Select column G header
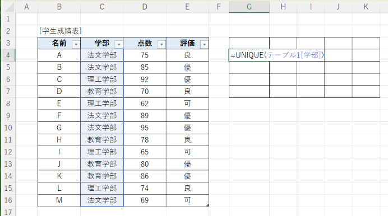The height and width of the screenshot is (216, 388). [x=249, y=7]
